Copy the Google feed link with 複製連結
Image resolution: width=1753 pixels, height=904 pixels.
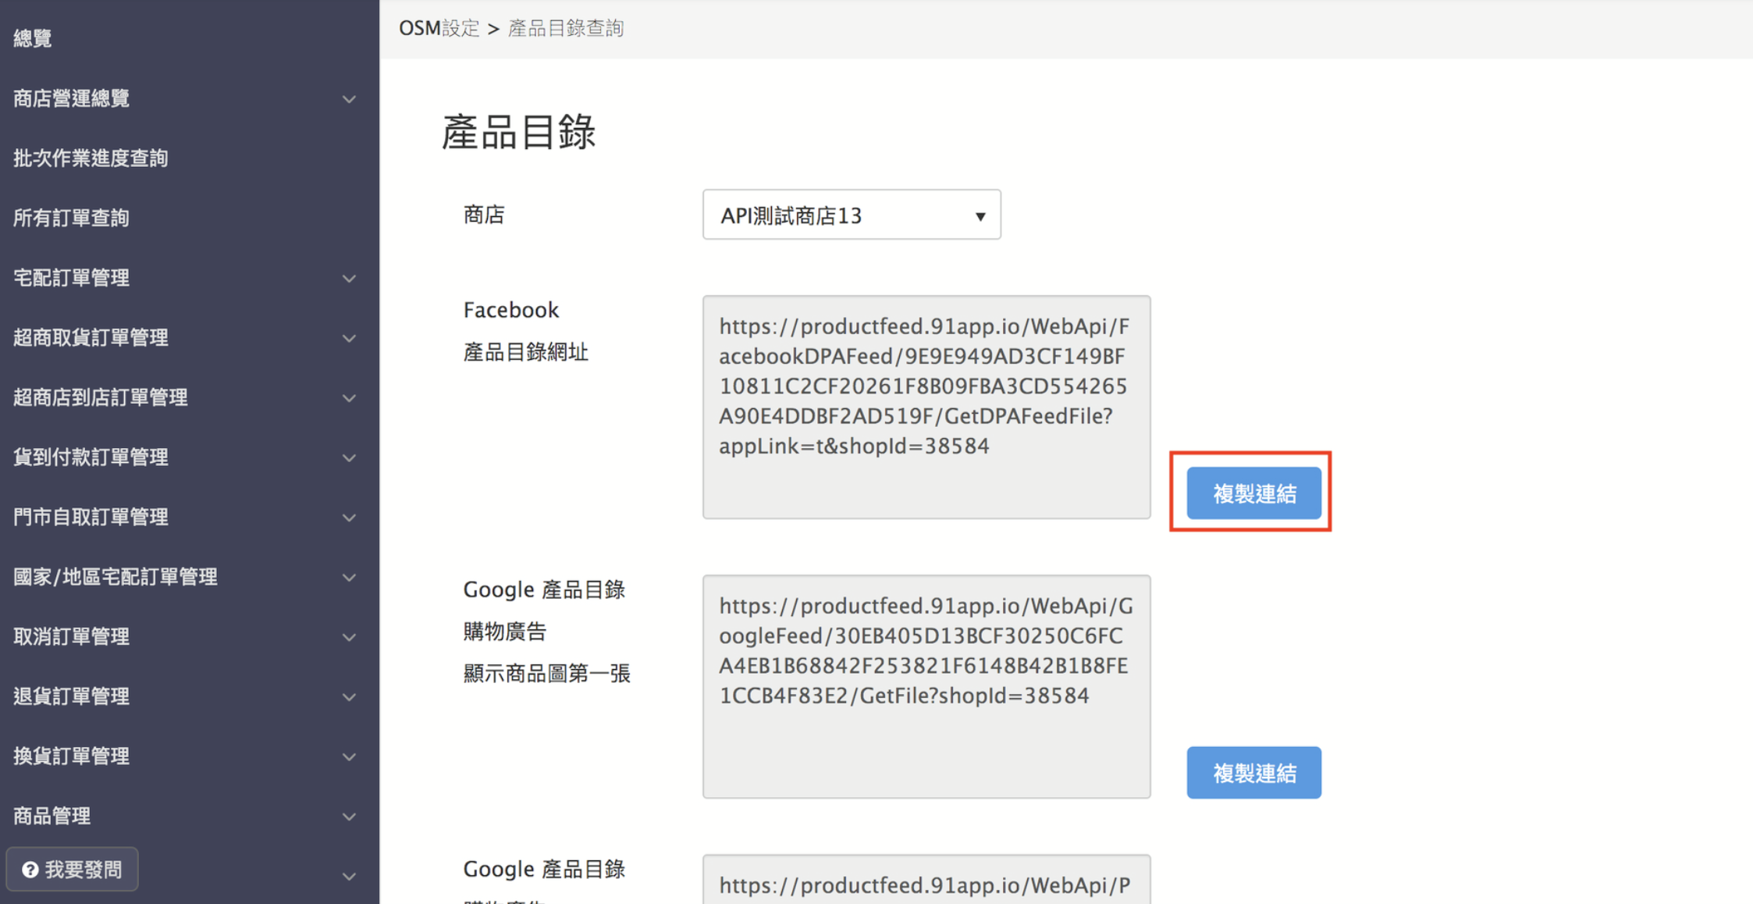(x=1253, y=773)
